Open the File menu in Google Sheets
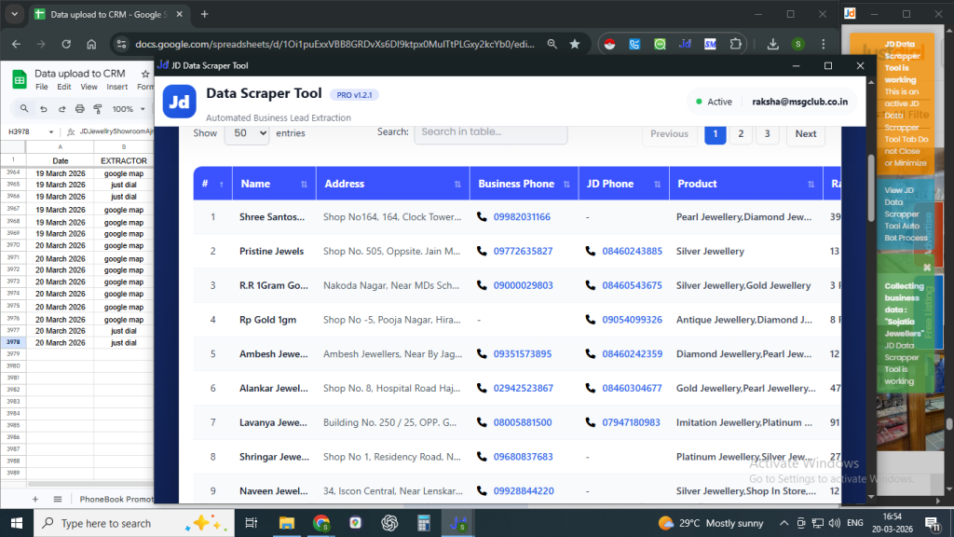Screen dimensions: 954x537 click(x=42, y=87)
